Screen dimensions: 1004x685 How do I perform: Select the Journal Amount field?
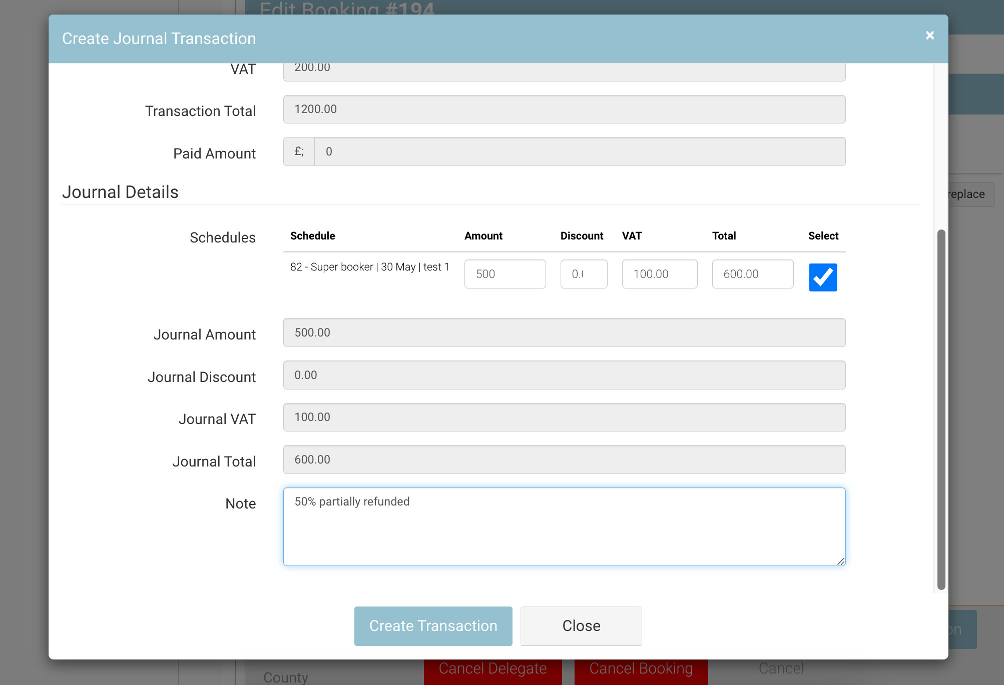coord(564,332)
